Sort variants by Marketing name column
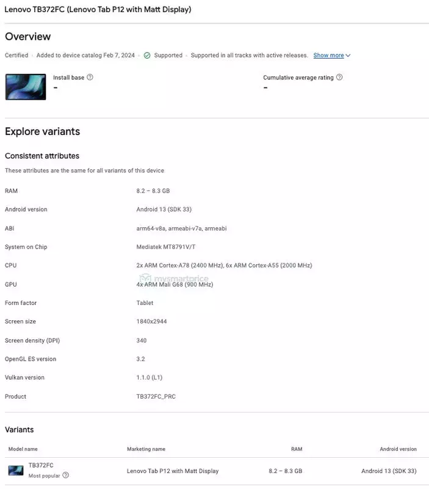Image resolution: width=429 pixels, height=489 pixels. pyautogui.click(x=146, y=449)
